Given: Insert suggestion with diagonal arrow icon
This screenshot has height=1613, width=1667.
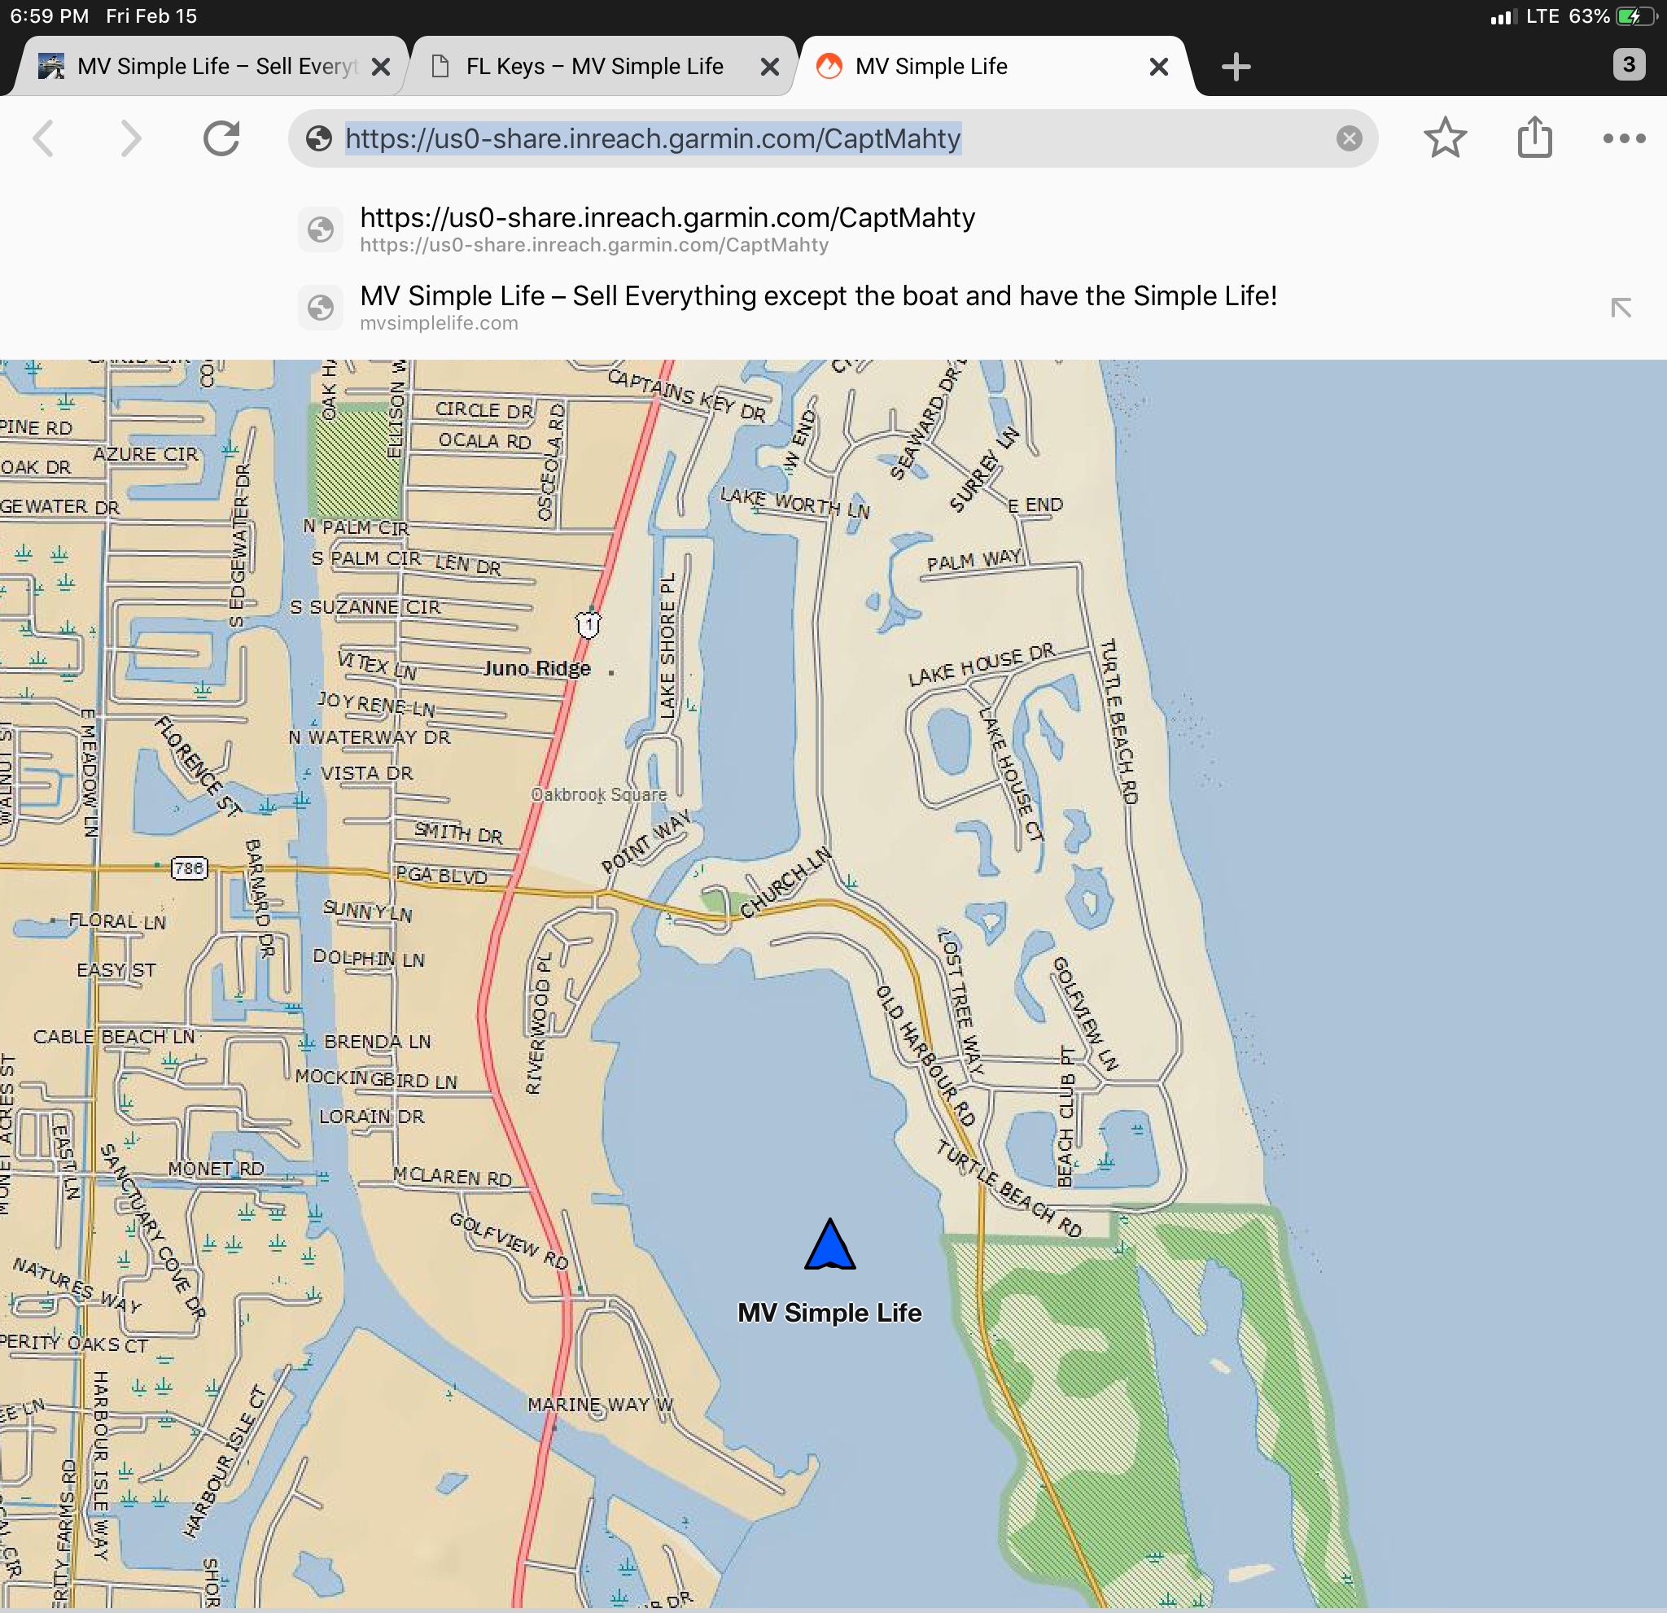Looking at the screenshot, I should 1621,308.
